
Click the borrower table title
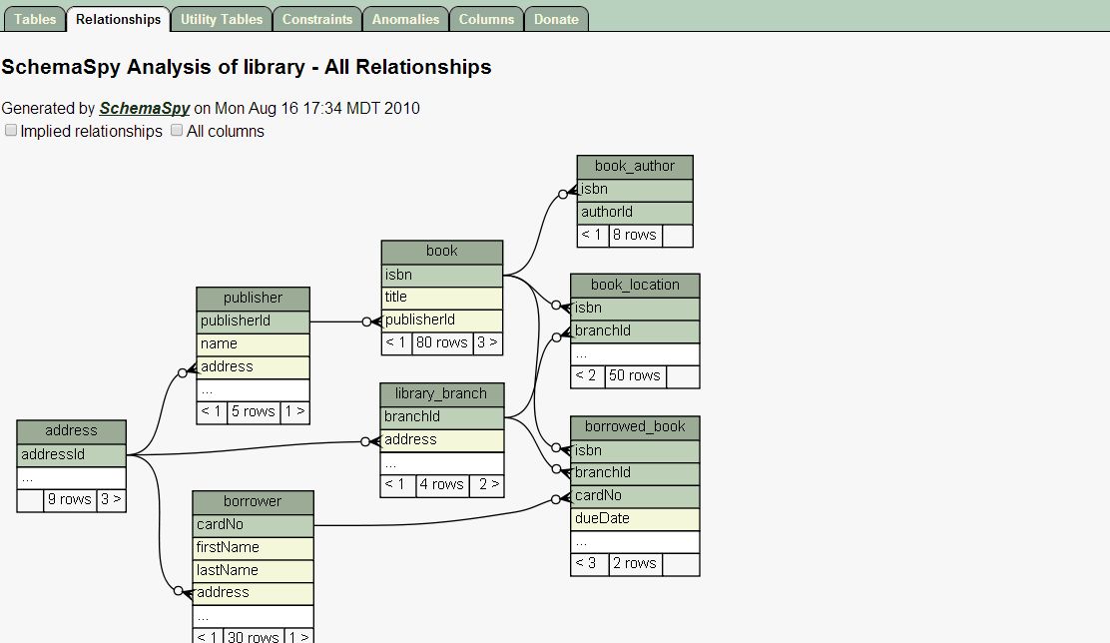[253, 501]
